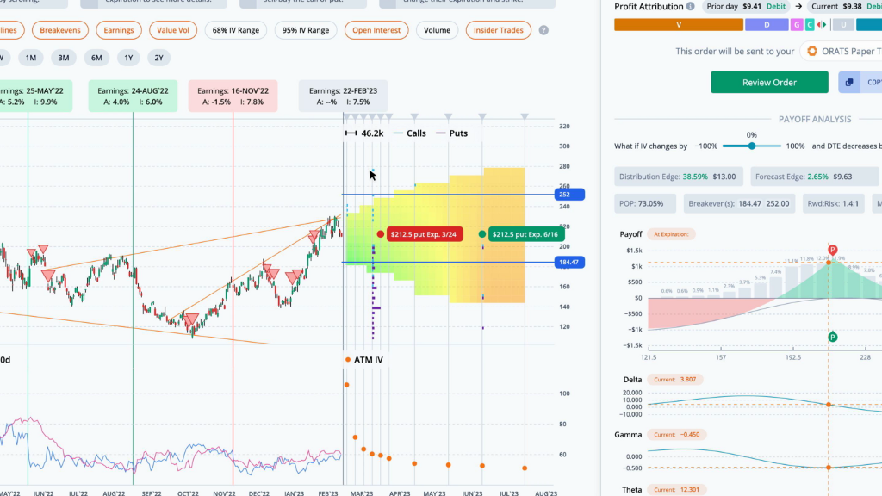Viewport: 882px width, 496px height.
Task: Click the Review Order button
Action: point(769,82)
